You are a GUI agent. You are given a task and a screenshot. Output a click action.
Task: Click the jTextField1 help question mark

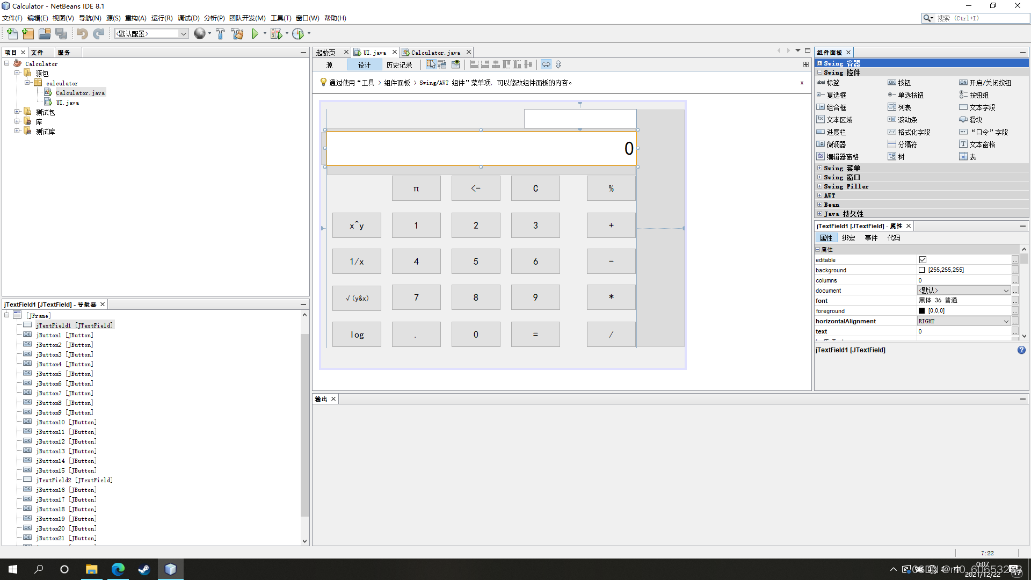coord(1021,350)
